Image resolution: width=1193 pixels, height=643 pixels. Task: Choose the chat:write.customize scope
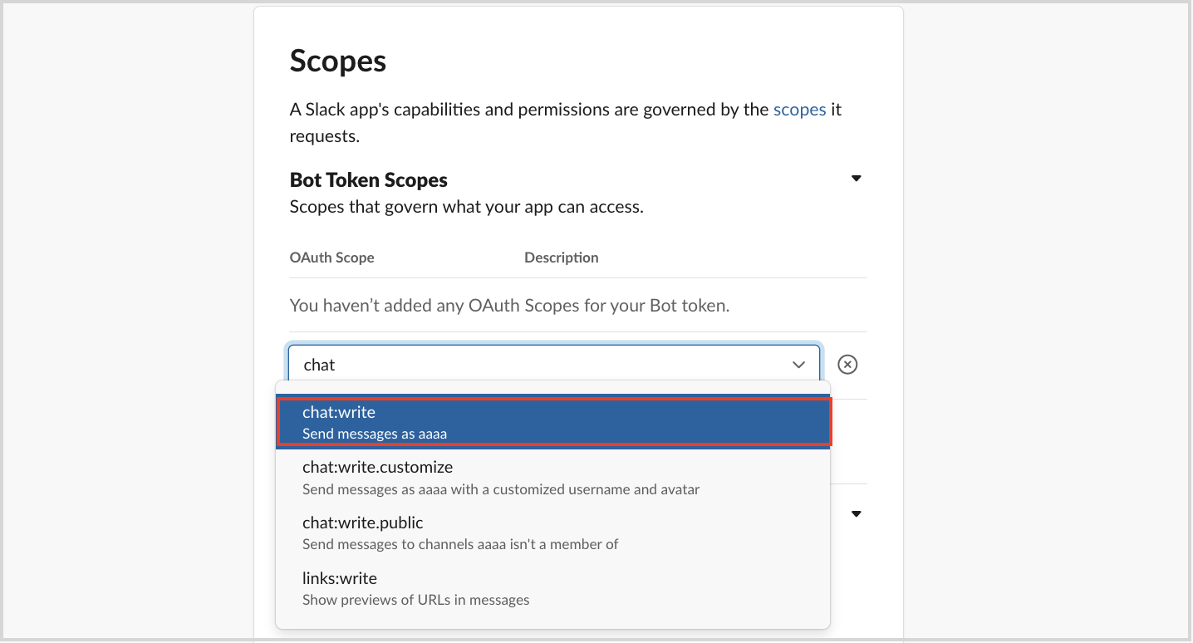pos(553,478)
